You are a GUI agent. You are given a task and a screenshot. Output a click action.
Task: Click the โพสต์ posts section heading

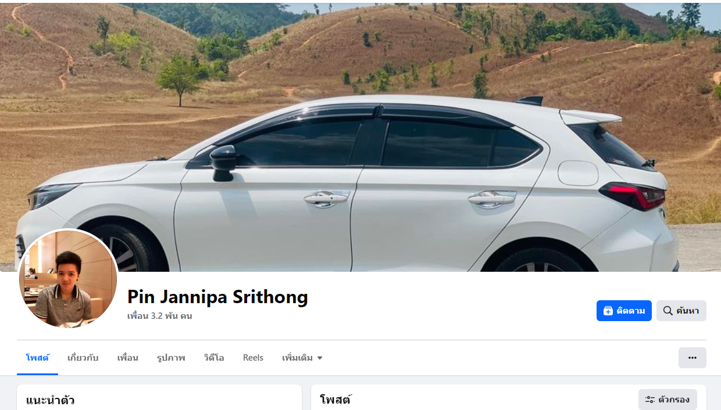pos(336,400)
